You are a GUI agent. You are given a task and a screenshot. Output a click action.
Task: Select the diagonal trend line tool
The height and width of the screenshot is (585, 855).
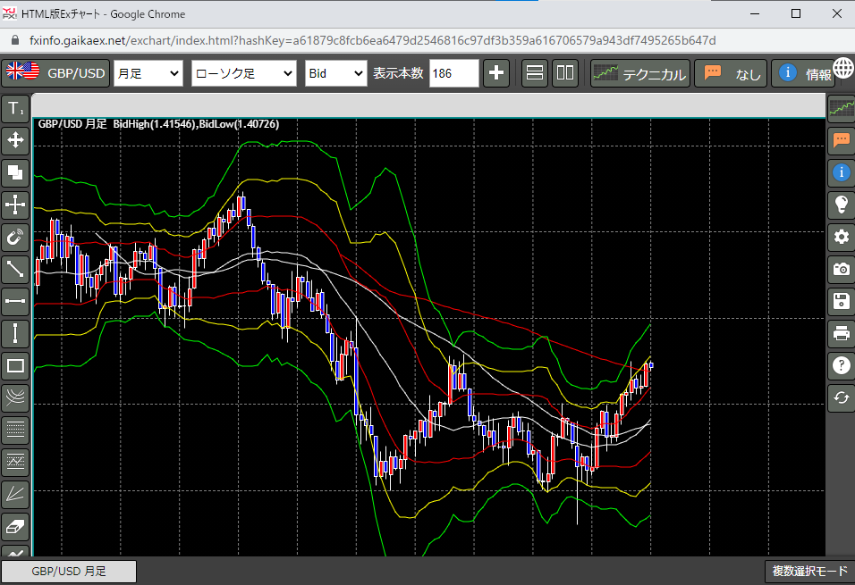[15, 269]
